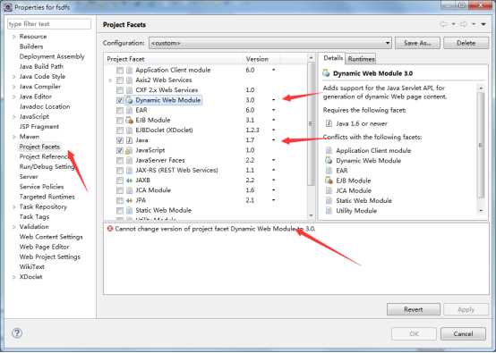Screen dimensions: 496x353
Task: Expand the Axis2 Web Services facet node
Action: point(110,80)
